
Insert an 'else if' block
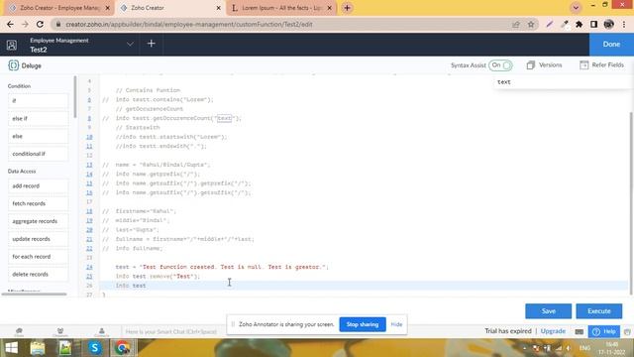38,118
